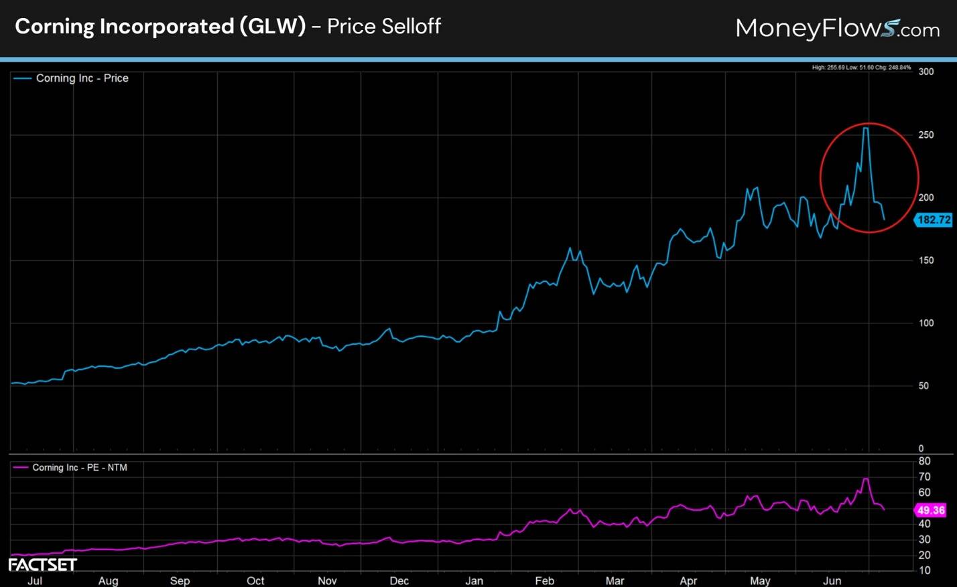
Task: Click the blue line swatch beside the Price legend
Action: [x=23, y=78]
